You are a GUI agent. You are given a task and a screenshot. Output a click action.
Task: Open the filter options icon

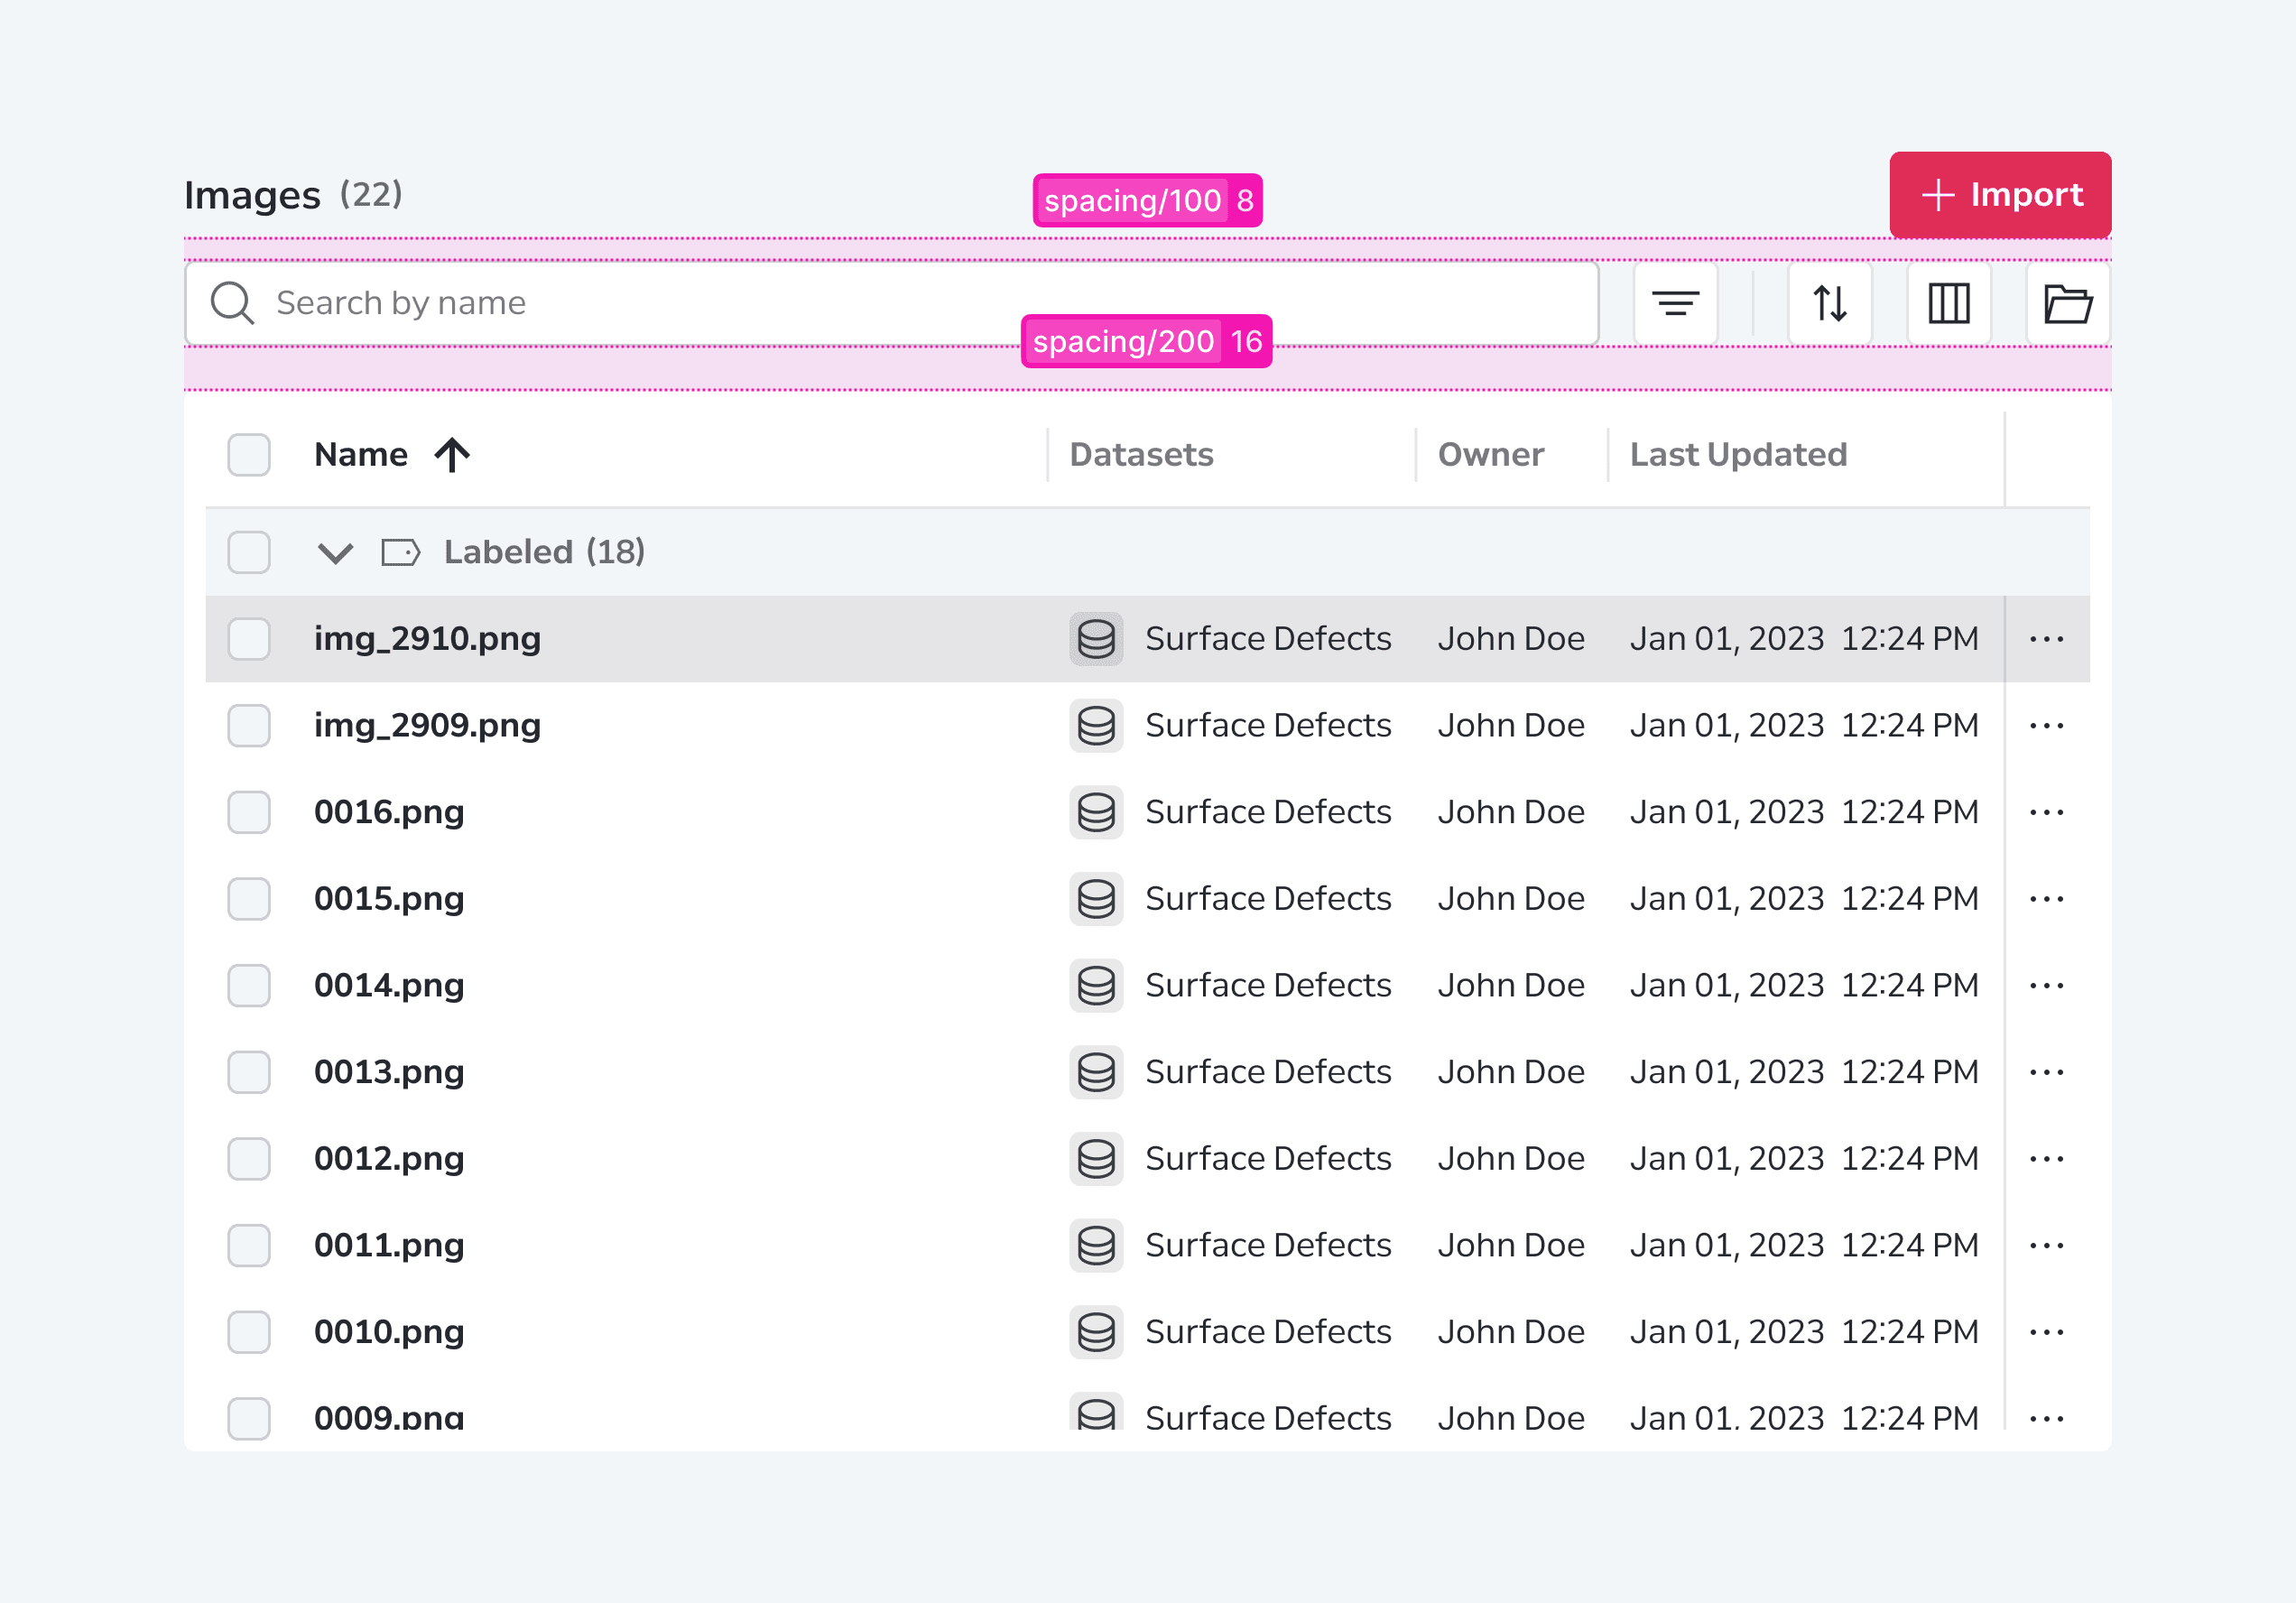[x=1675, y=303]
